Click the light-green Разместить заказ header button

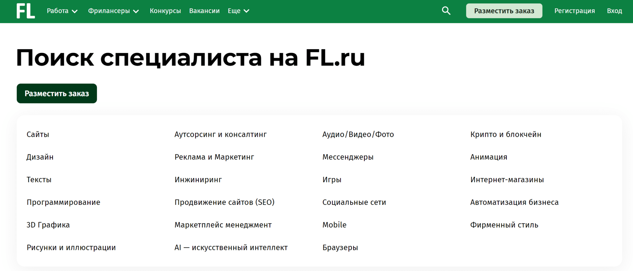(x=504, y=11)
